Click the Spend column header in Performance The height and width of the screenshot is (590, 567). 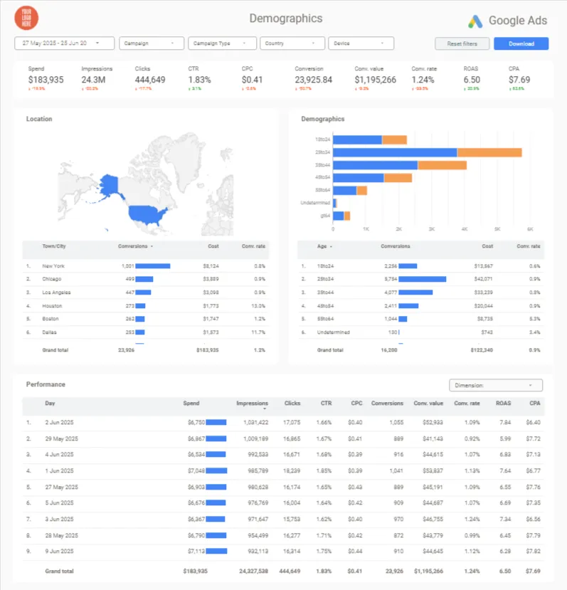191,404
